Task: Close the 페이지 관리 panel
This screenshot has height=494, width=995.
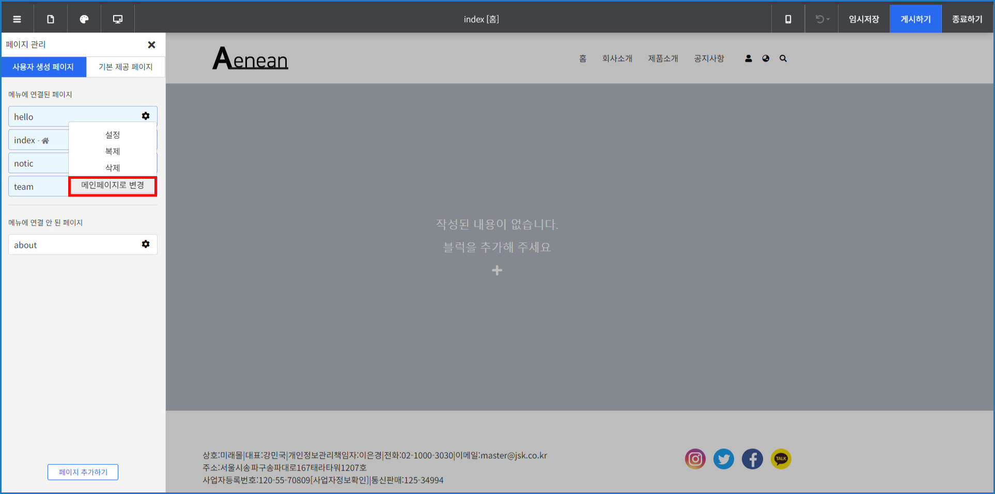Action: click(151, 45)
